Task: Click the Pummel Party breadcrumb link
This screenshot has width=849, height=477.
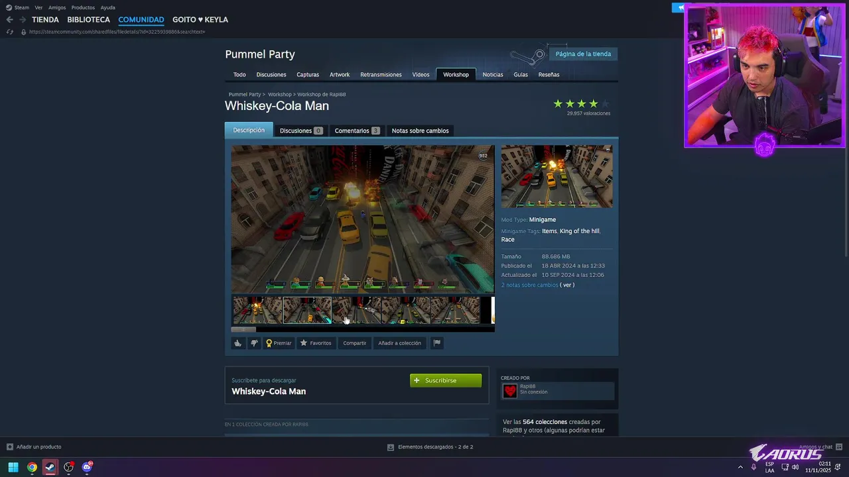Action: tap(245, 95)
